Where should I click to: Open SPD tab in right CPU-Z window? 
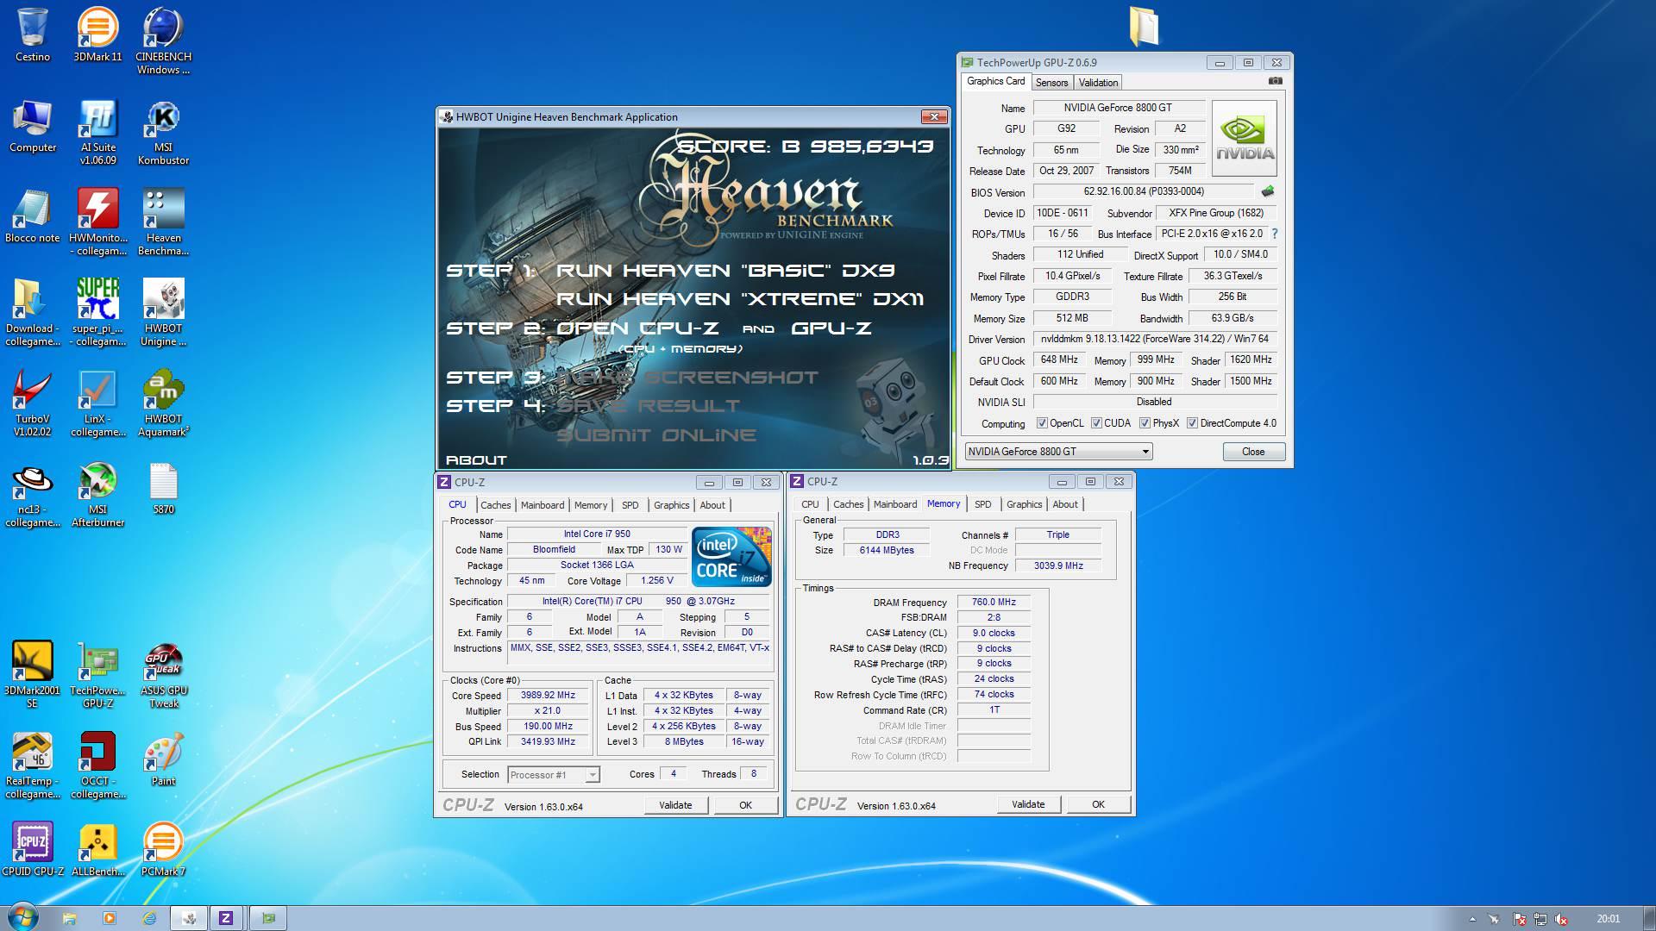982,504
